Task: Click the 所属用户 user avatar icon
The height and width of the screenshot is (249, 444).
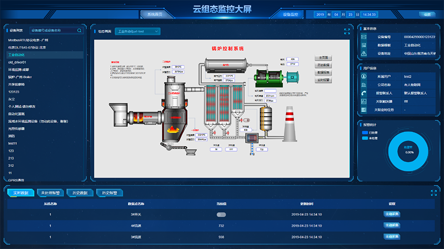Action: click(364, 77)
